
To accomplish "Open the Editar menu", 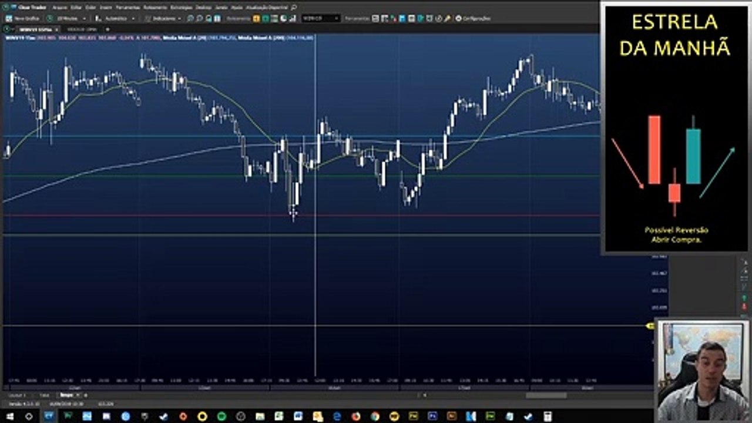I will pyautogui.click(x=76, y=7).
